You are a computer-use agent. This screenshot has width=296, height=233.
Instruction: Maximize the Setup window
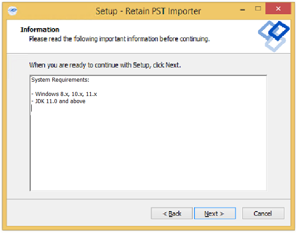pyautogui.click(x=258, y=9)
